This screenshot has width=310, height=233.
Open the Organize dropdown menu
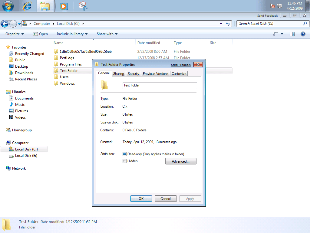coord(13,34)
